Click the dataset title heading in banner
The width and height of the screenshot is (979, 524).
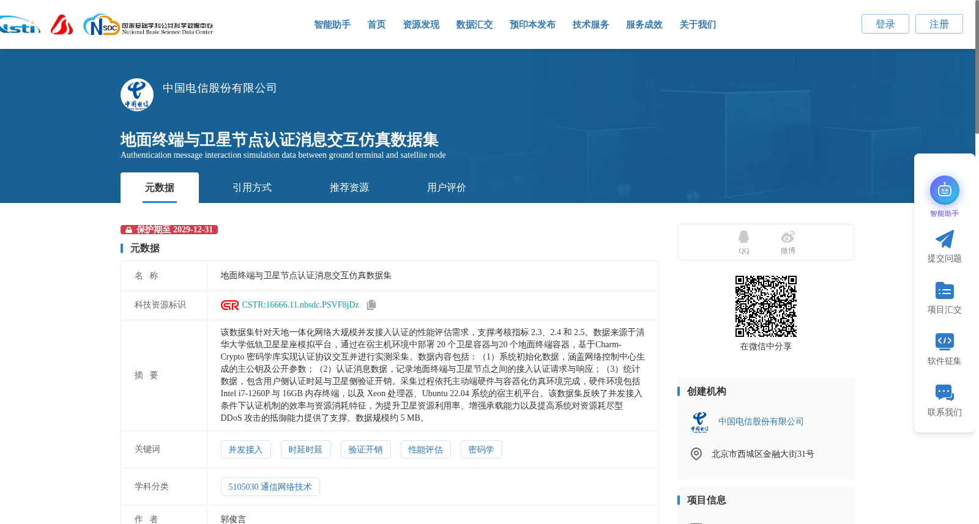pyautogui.click(x=280, y=140)
